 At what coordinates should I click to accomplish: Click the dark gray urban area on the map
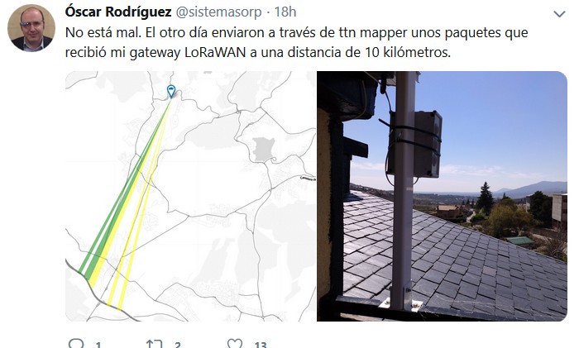(263, 149)
